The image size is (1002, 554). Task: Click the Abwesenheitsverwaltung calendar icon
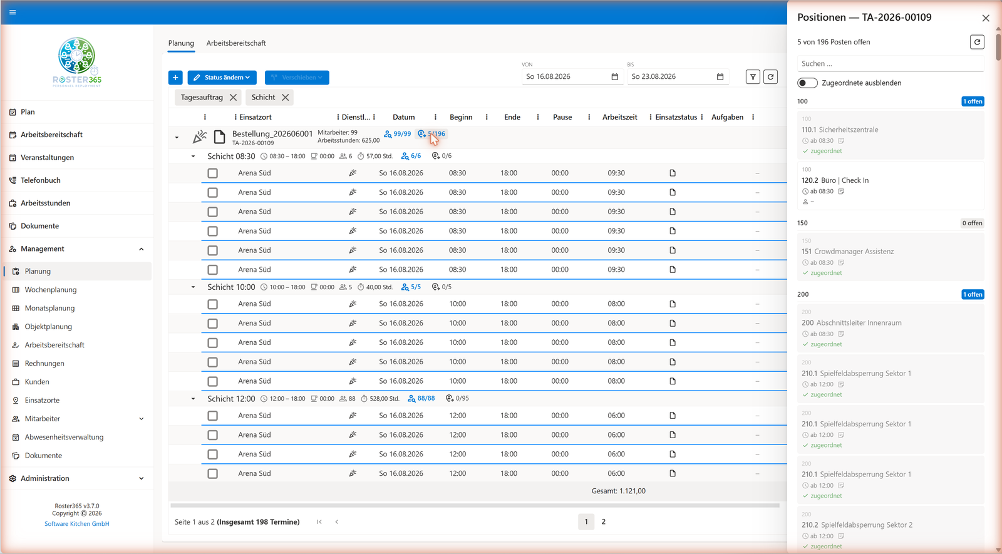point(16,438)
